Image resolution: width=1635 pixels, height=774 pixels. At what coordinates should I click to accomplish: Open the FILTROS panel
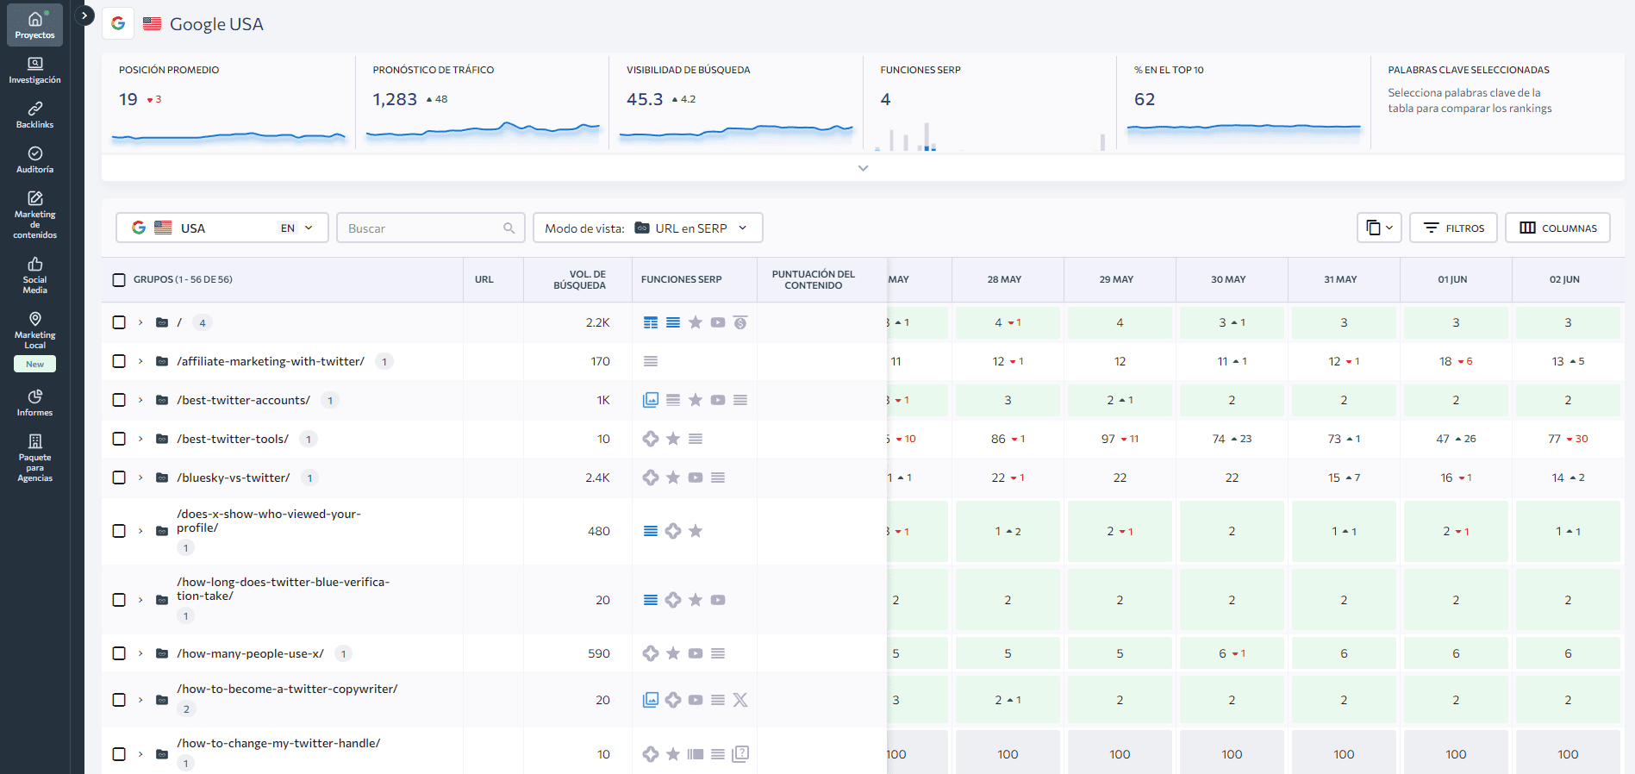1453,228
